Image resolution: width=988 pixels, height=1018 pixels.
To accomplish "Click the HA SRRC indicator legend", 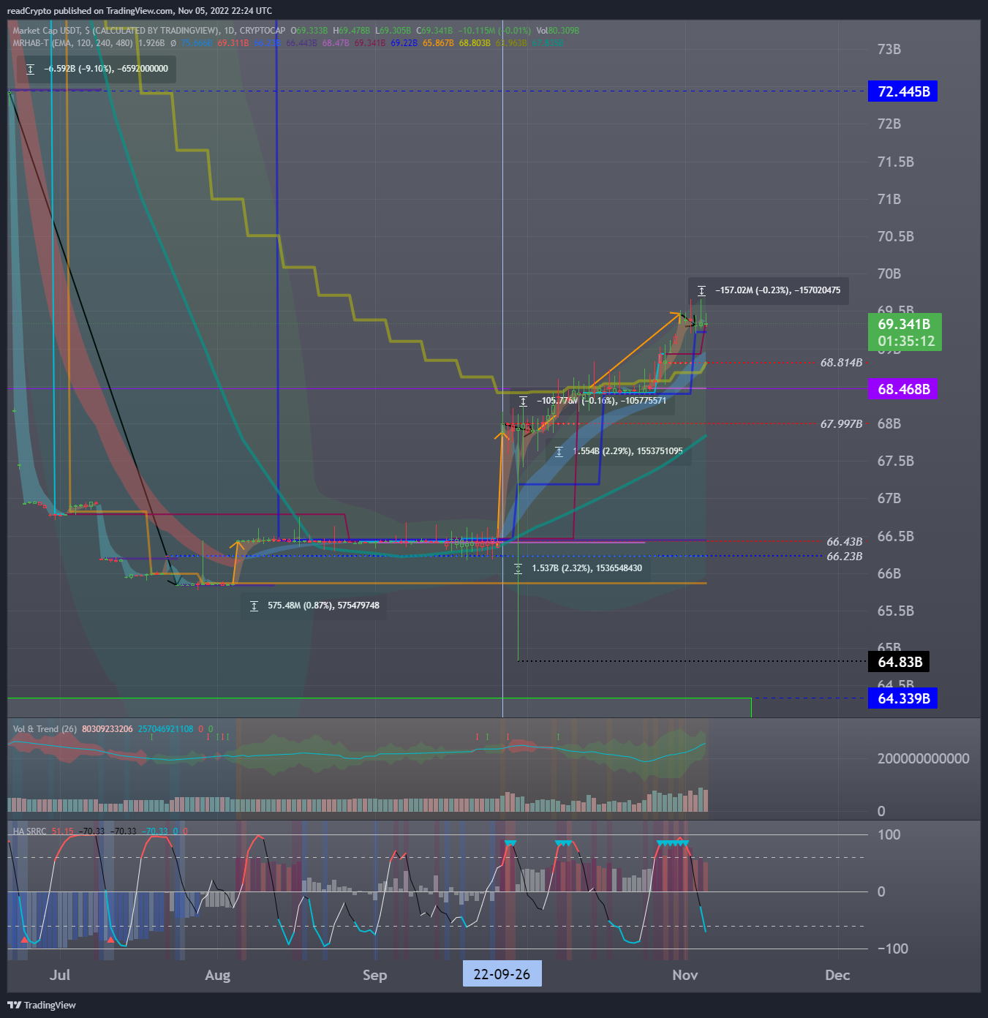I will tap(29, 832).
